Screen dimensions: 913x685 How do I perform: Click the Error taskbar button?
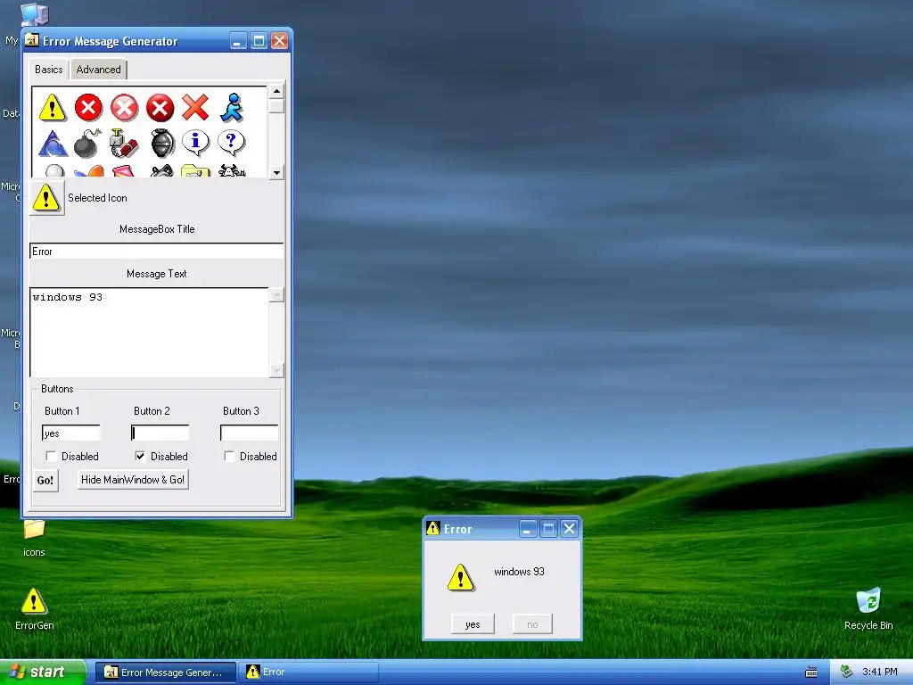click(309, 673)
